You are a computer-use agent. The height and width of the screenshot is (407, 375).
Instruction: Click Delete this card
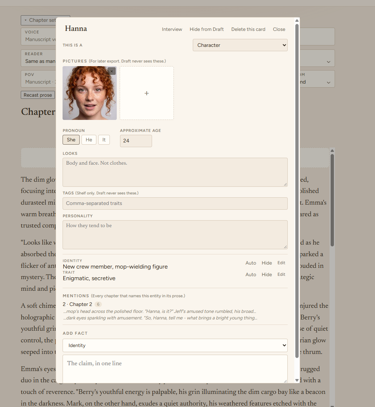click(x=248, y=29)
